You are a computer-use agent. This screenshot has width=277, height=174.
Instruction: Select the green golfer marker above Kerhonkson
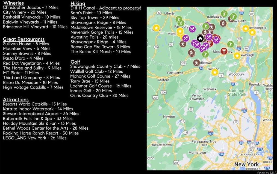[x=224, y=13]
